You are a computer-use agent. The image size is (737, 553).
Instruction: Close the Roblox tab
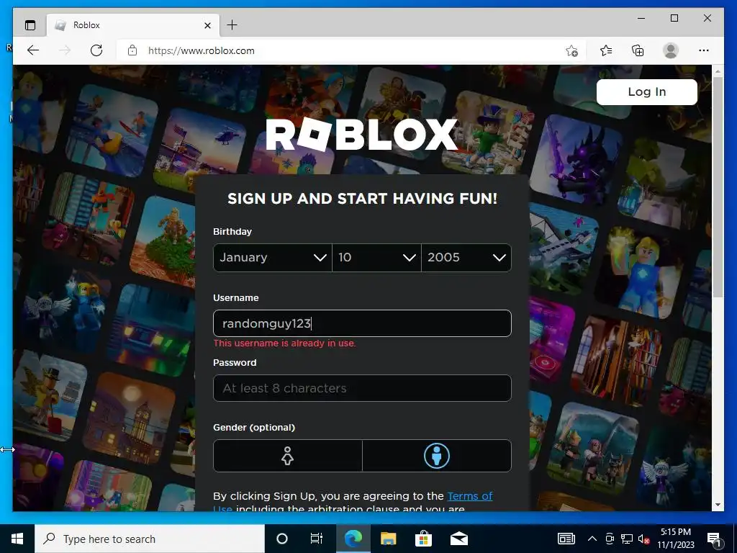click(208, 25)
